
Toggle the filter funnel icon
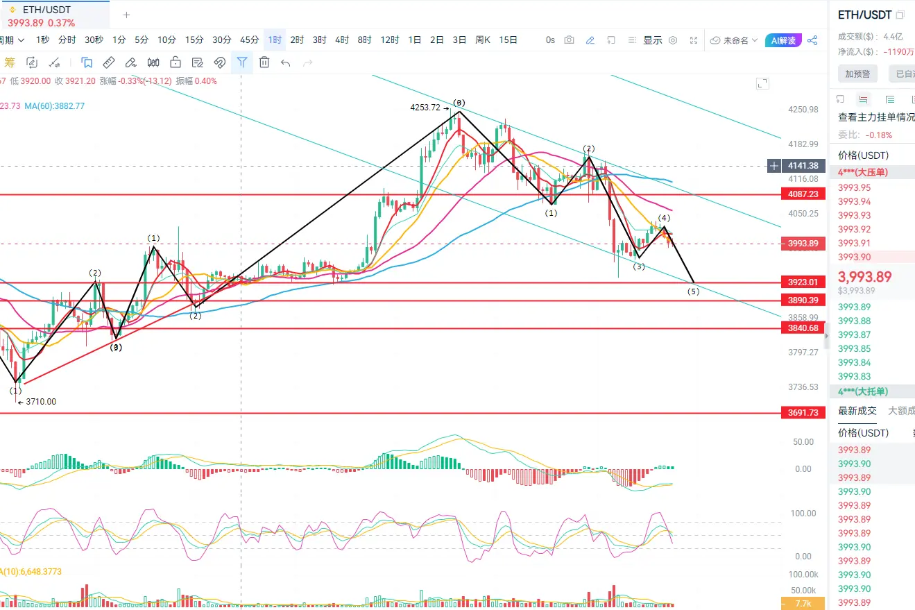pyautogui.click(x=241, y=62)
